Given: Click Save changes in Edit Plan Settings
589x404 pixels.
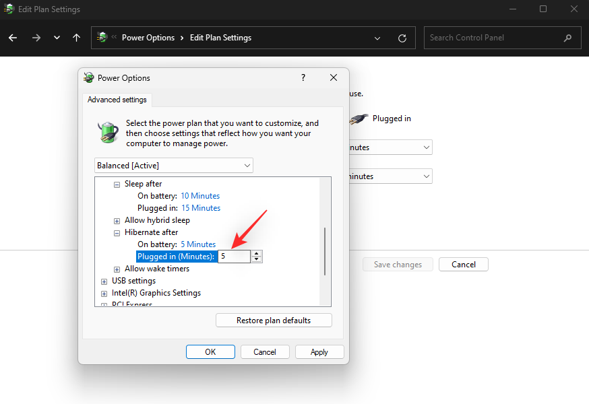Looking at the screenshot, I should click(x=398, y=265).
